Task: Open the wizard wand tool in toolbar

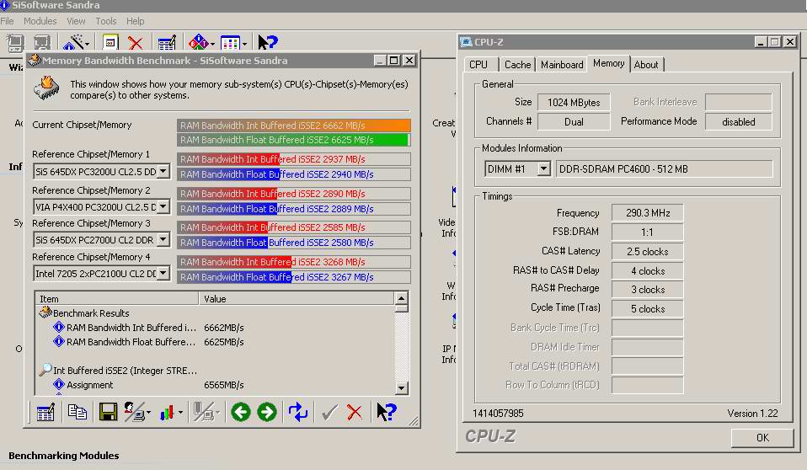Action: click(x=73, y=42)
